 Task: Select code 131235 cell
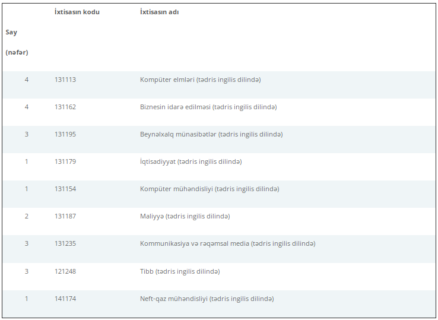point(65,243)
